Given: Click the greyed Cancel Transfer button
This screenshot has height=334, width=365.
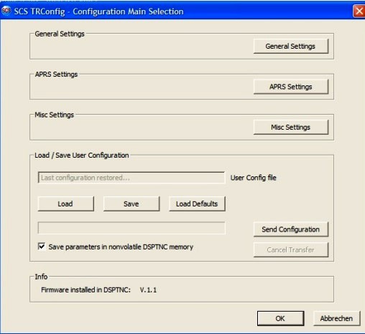Looking at the screenshot, I should coord(291,249).
